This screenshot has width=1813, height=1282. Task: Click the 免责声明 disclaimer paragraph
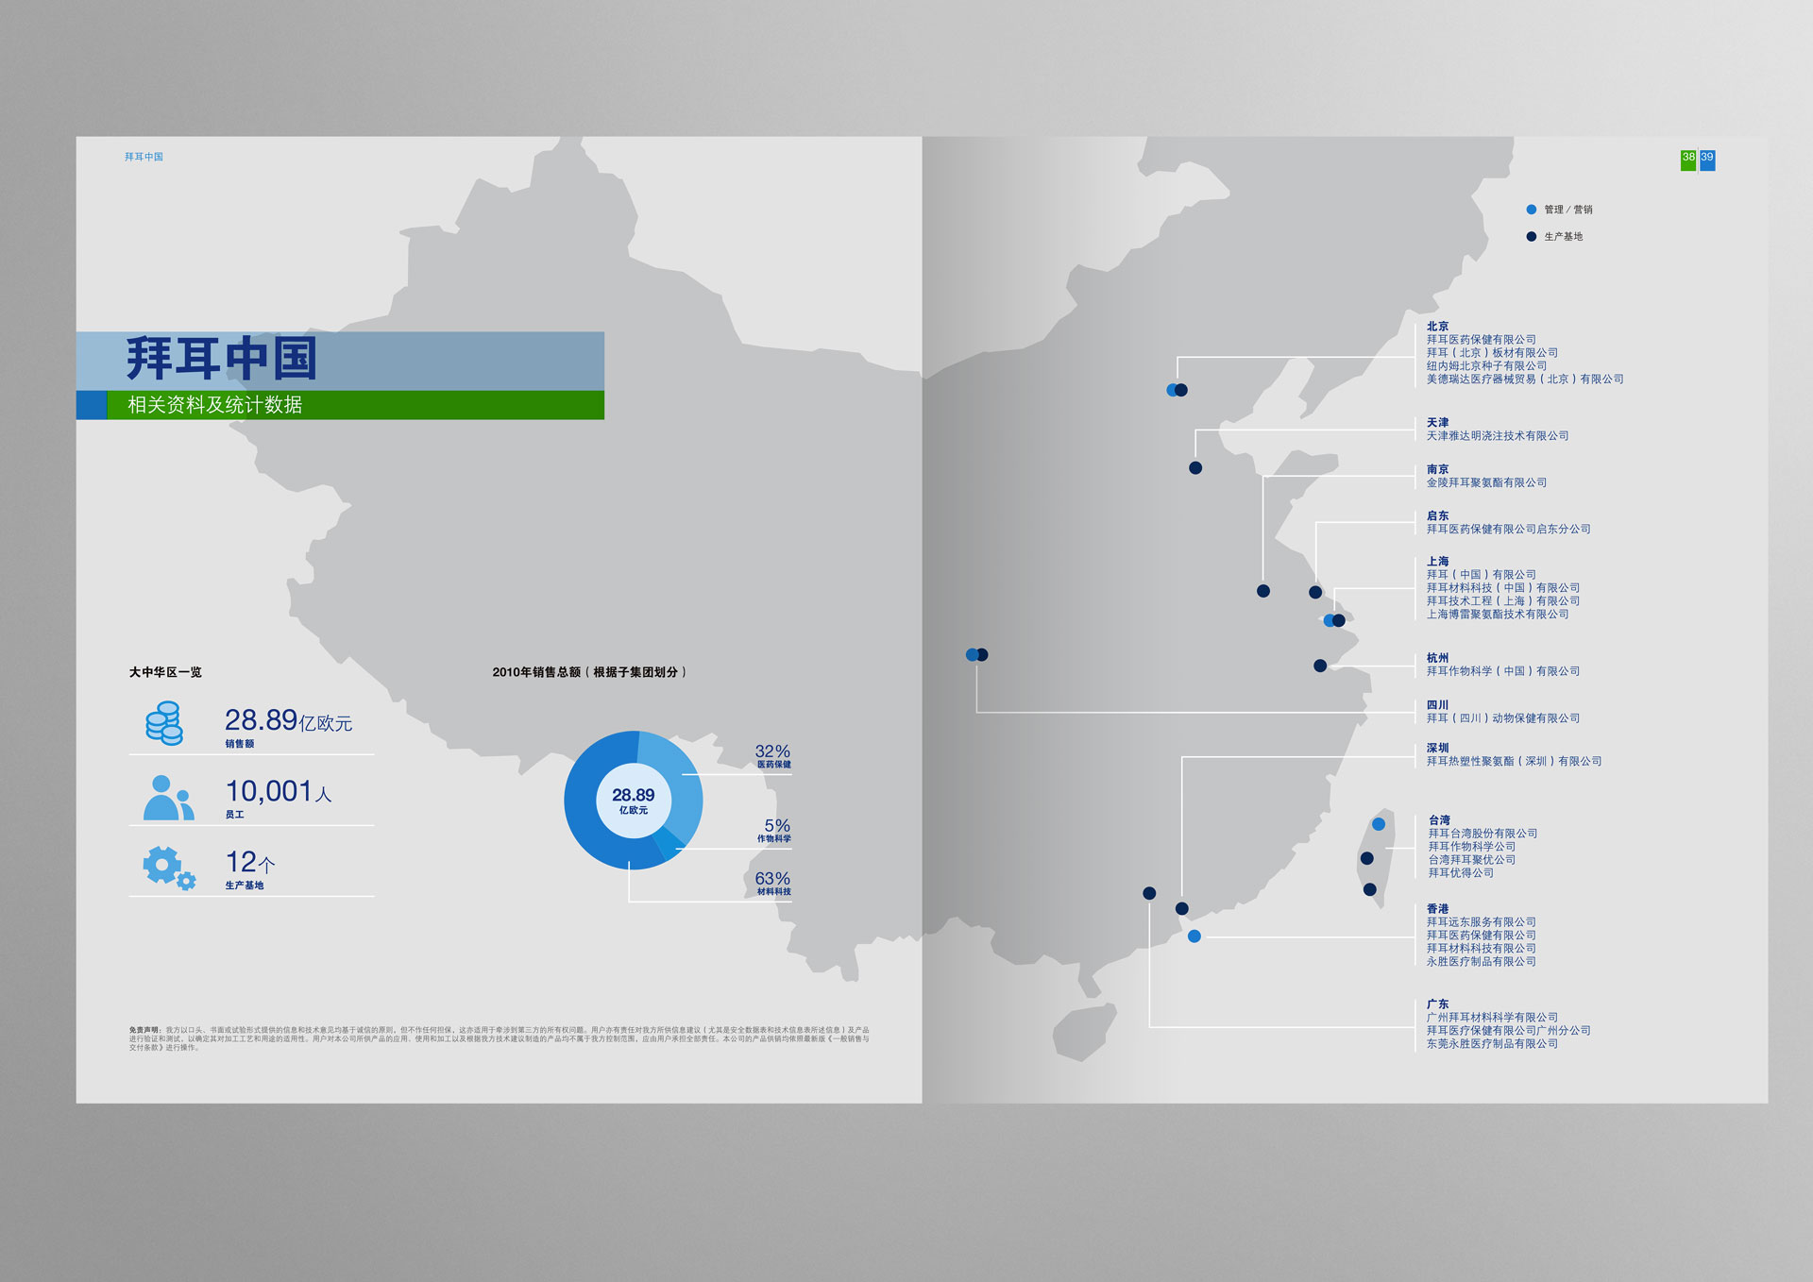tap(499, 1038)
